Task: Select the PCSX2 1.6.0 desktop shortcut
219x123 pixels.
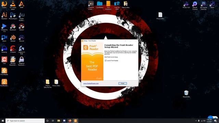Action: coord(186,5)
